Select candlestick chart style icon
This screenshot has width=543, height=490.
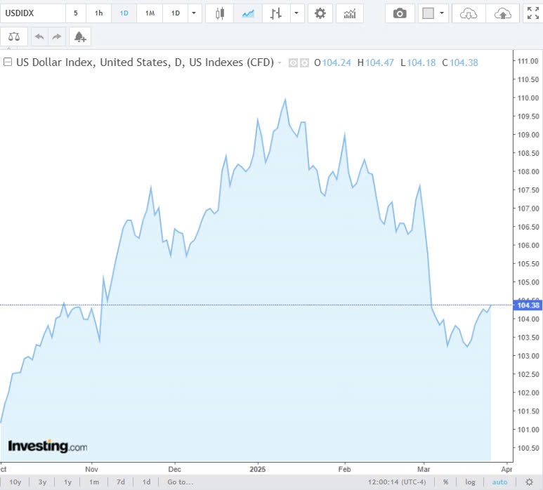click(x=221, y=13)
